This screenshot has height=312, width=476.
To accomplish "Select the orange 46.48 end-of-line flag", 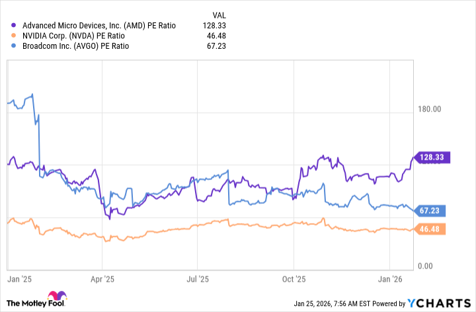I will [x=431, y=228].
